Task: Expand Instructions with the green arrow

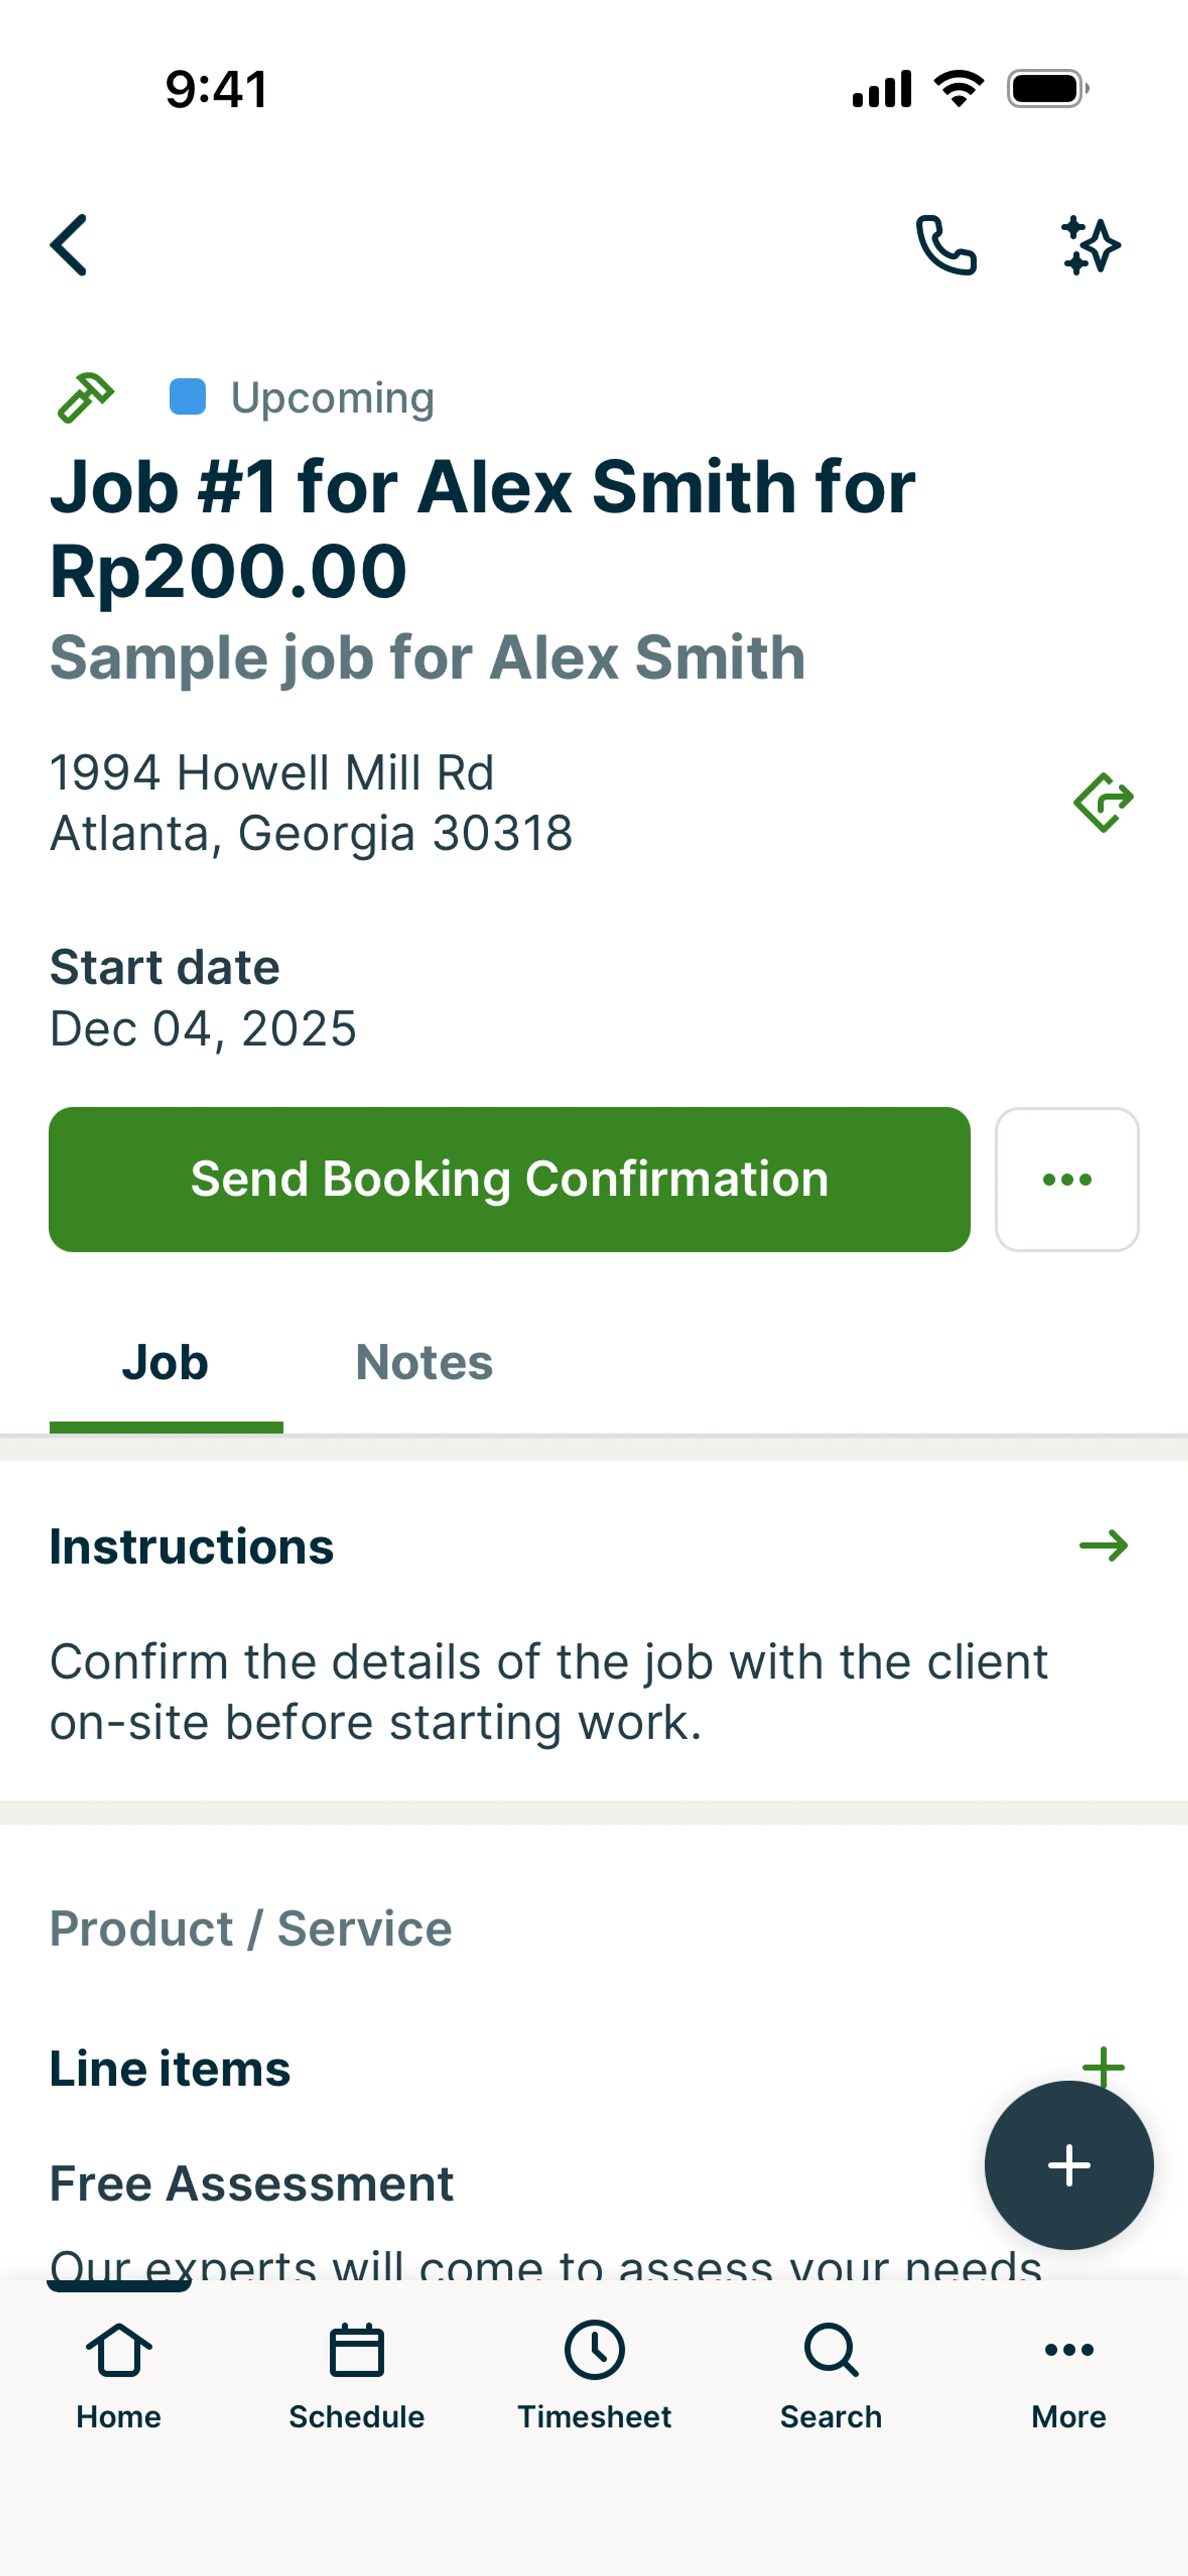Action: coord(1103,1546)
